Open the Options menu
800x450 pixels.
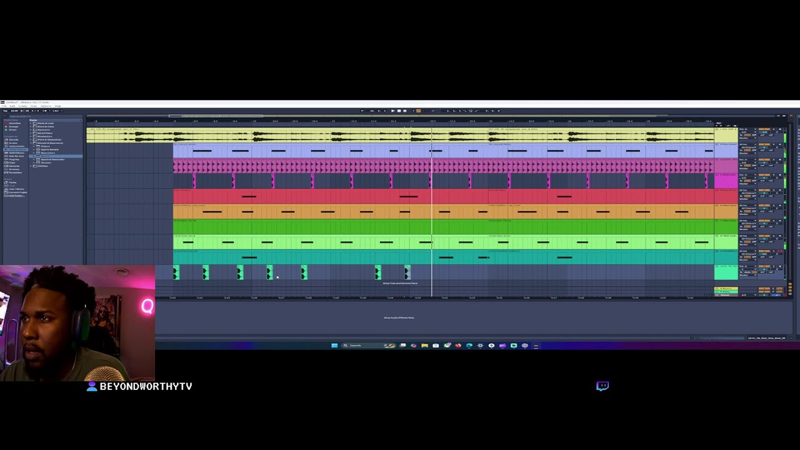pyautogui.click(x=46, y=106)
